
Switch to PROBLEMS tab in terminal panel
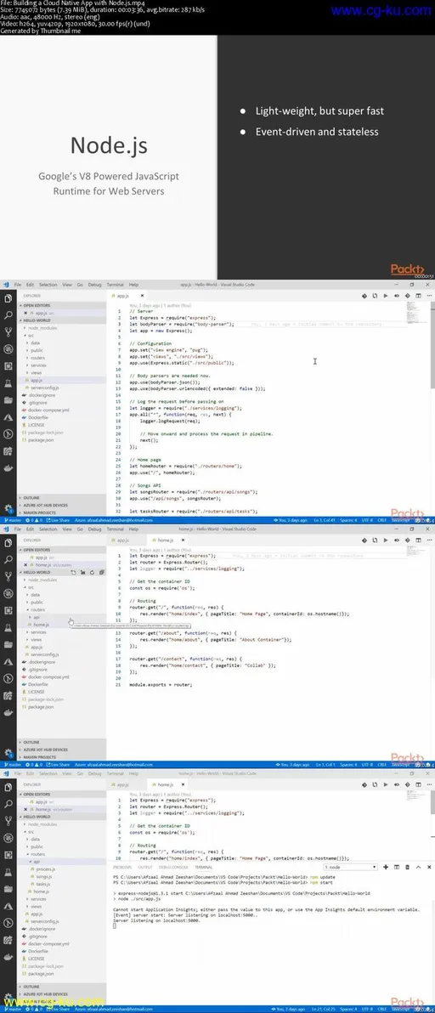coord(122,866)
